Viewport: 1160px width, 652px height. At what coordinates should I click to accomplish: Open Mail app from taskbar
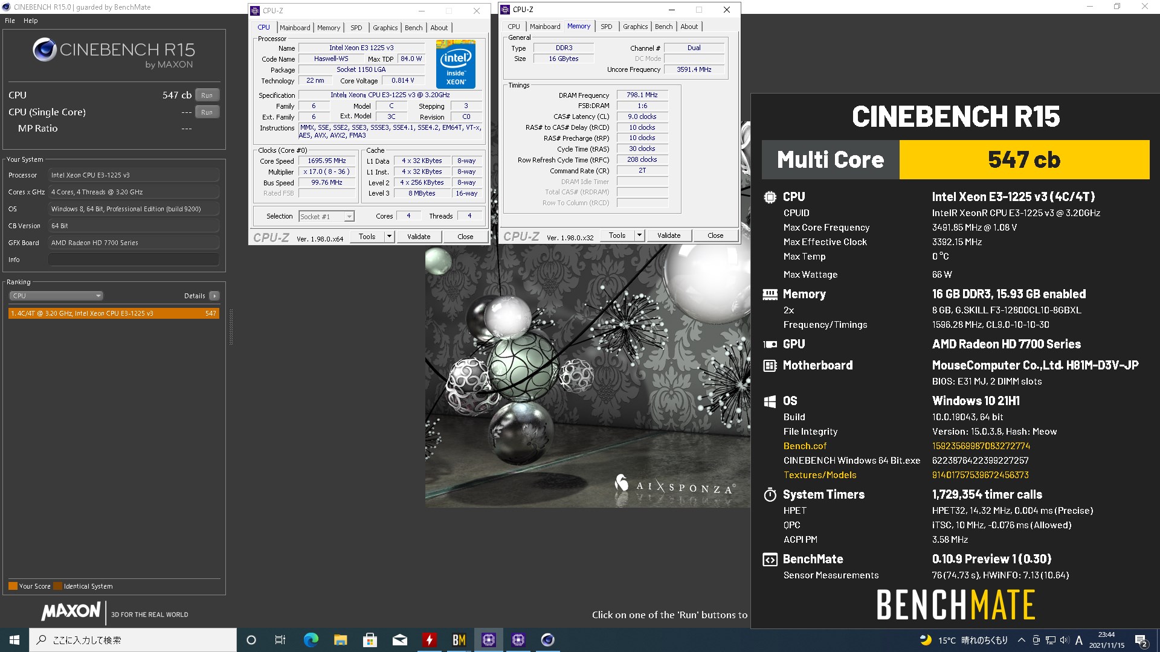point(399,640)
